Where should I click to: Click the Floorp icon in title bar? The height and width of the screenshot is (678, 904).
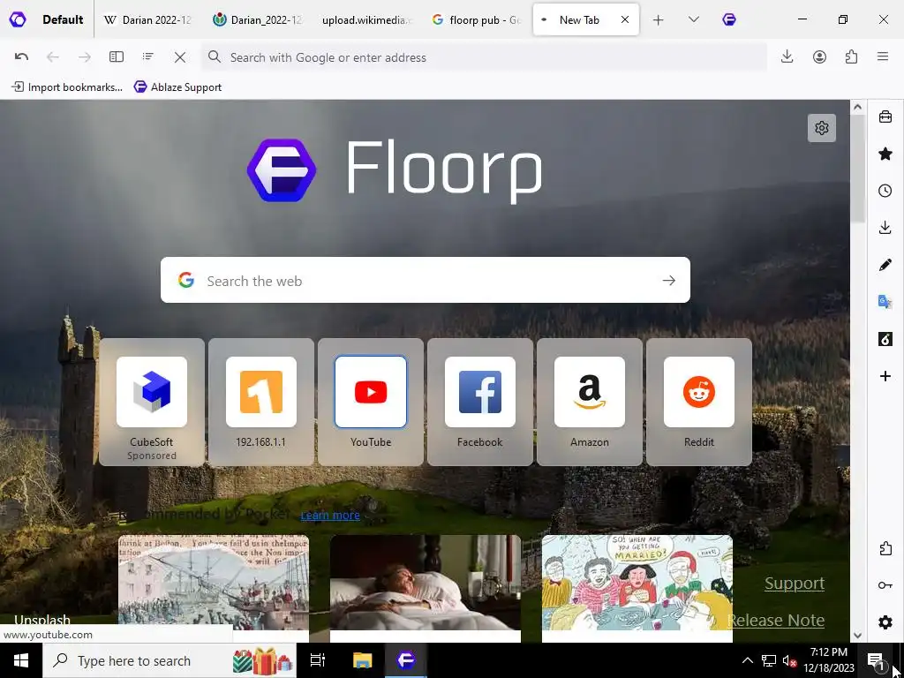(728, 19)
